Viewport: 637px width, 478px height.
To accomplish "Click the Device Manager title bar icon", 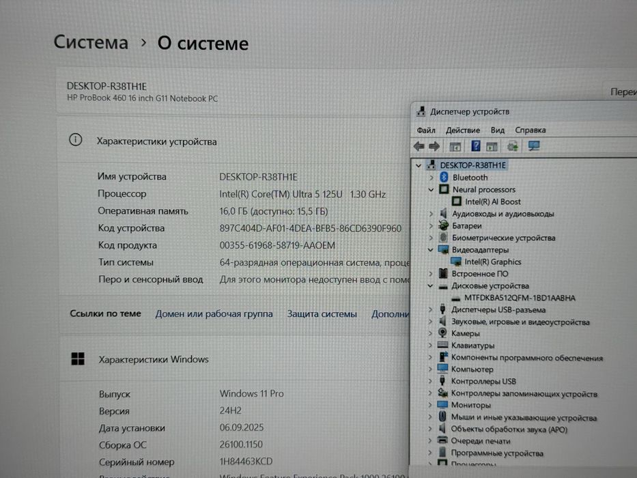I will pos(421,111).
